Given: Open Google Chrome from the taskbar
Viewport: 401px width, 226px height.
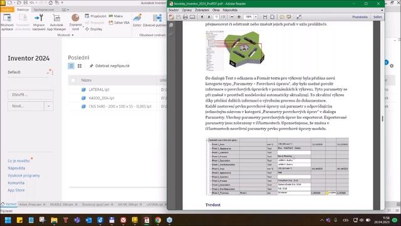Looking at the screenshot, I should (158, 220).
